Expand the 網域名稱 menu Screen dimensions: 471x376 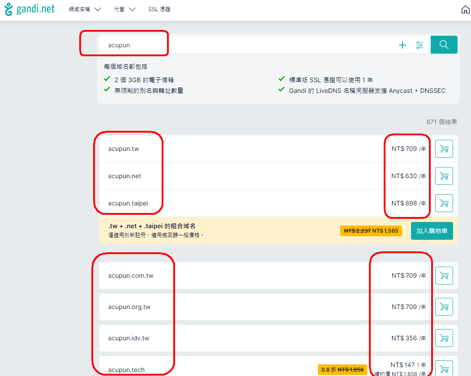click(x=85, y=9)
